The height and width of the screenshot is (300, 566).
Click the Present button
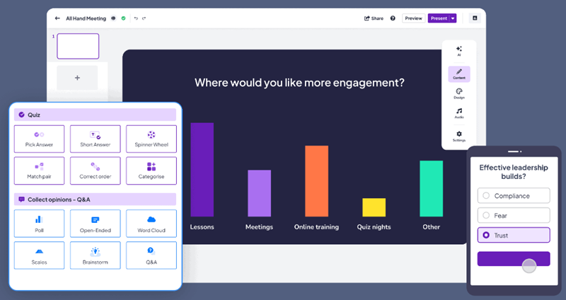coord(439,18)
